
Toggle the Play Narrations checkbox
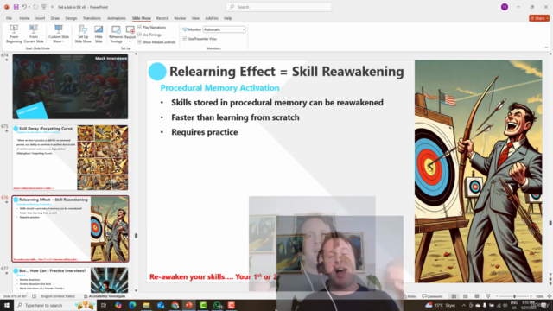coord(140,27)
